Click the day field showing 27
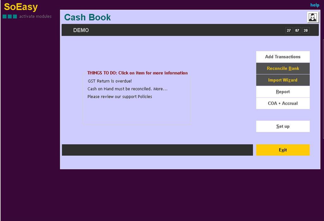324x221 pixels. point(289,30)
